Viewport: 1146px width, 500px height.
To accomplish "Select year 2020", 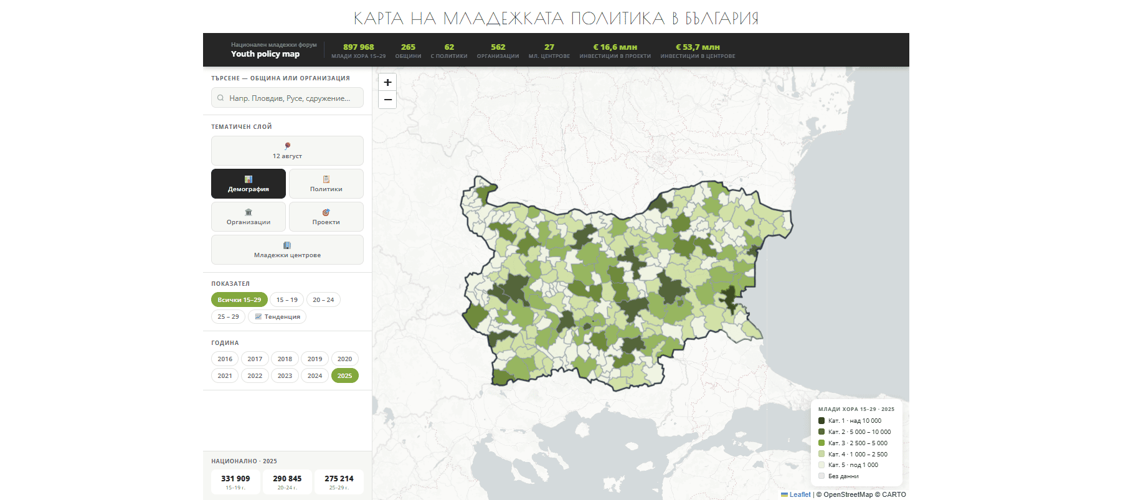I will (x=345, y=359).
